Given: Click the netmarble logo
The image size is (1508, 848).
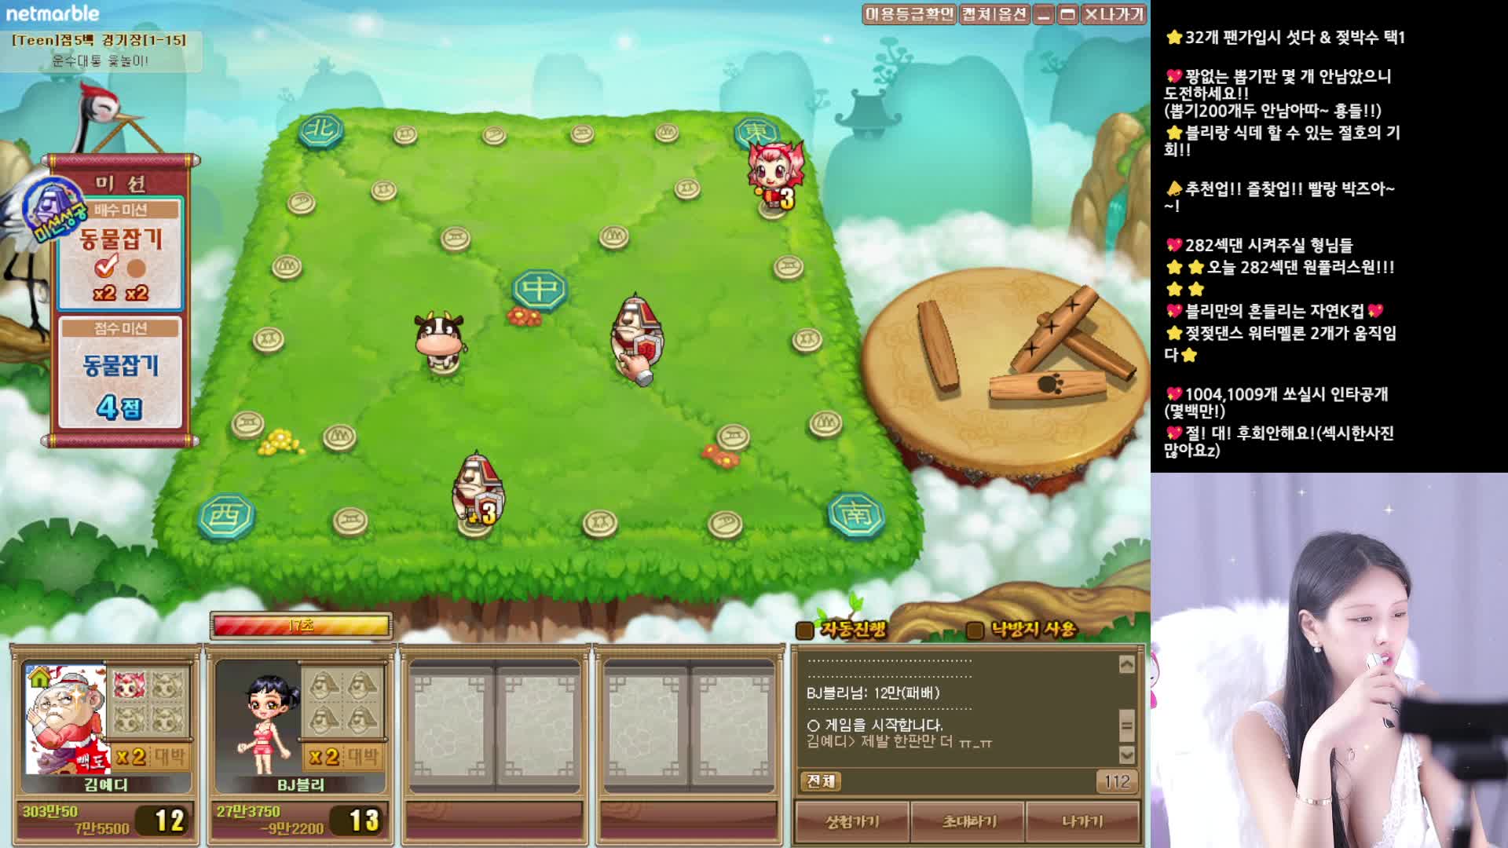Looking at the screenshot, I should pos(53,13).
